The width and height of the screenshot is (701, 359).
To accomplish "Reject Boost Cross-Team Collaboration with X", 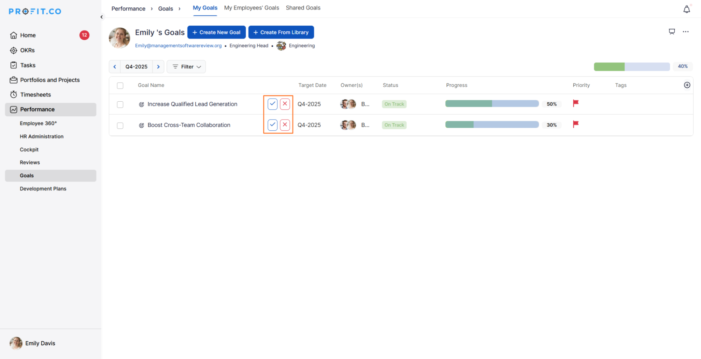I will point(285,125).
